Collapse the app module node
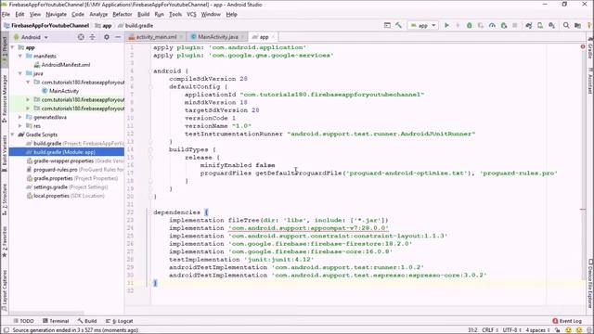The image size is (594, 334). (13, 47)
